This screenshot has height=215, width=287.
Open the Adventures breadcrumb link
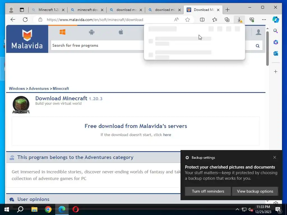[39, 88]
